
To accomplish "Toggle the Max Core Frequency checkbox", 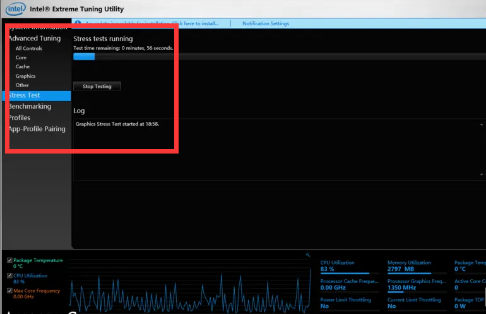I will 9,291.
